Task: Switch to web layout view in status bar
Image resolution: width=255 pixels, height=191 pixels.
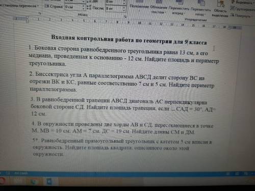Action: [246, 174]
